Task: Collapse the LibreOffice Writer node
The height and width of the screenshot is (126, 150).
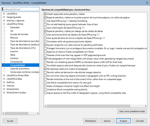Action: (4, 24)
